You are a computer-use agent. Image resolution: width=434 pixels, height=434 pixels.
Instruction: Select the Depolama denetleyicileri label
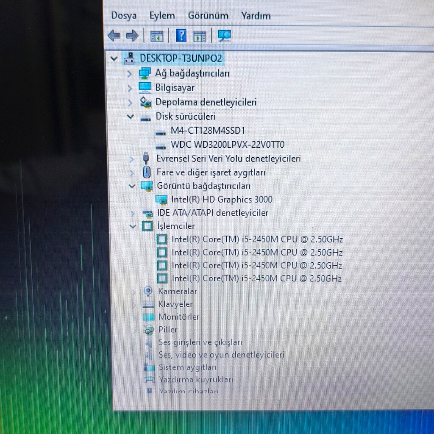tap(206, 102)
